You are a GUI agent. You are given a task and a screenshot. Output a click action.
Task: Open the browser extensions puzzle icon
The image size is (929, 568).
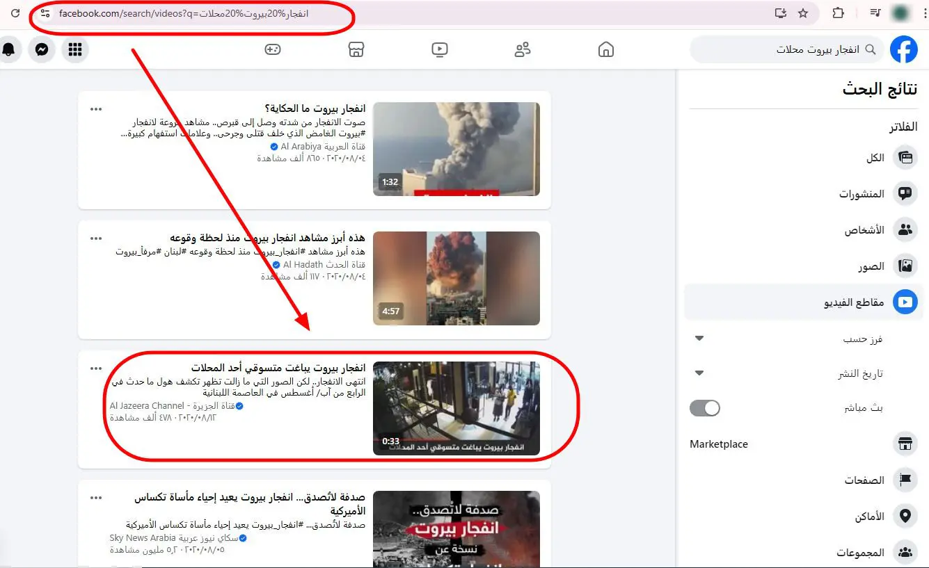coord(838,13)
